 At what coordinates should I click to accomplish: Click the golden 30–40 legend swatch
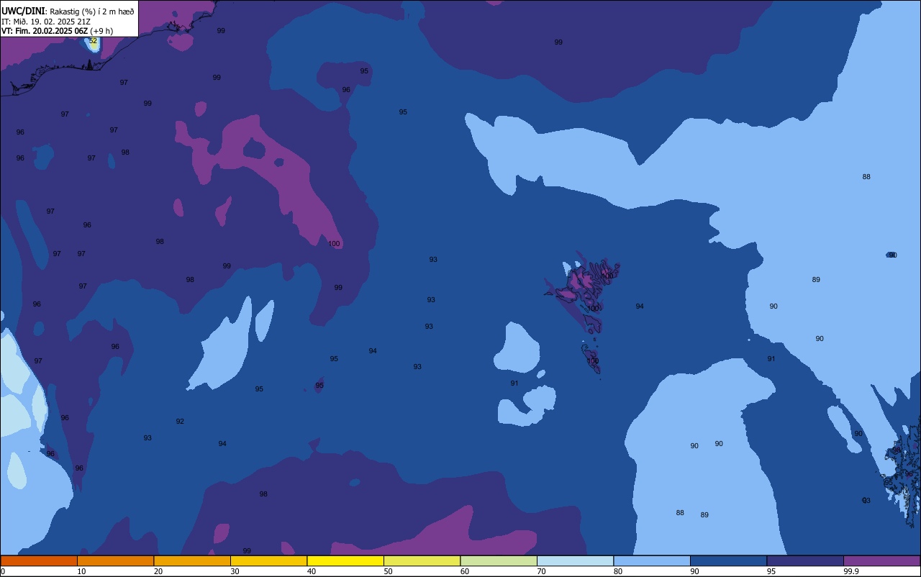(x=268, y=560)
